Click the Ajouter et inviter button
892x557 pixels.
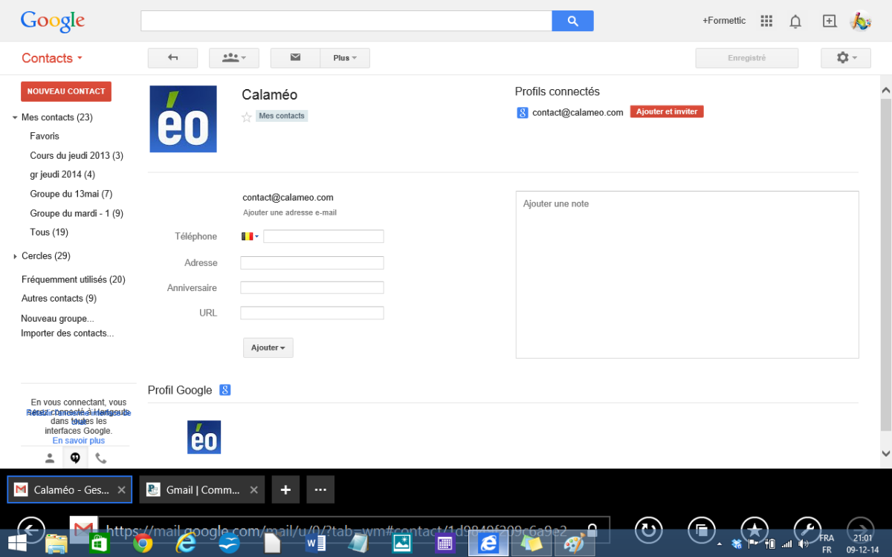click(x=667, y=111)
